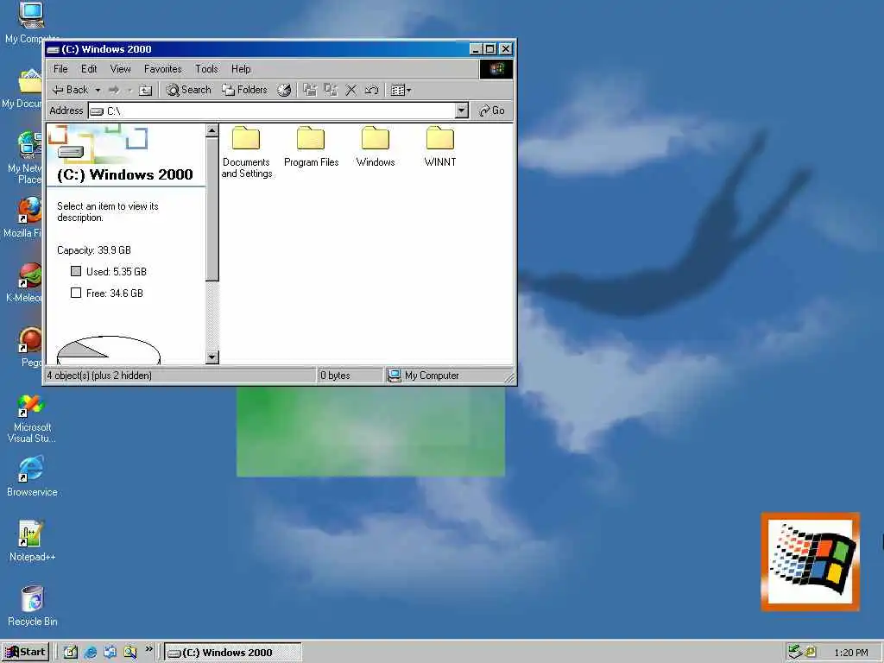This screenshot has width=884, height=663.
Task: Click the system tray clock 1:20 PM
Action: click(851, 653)
